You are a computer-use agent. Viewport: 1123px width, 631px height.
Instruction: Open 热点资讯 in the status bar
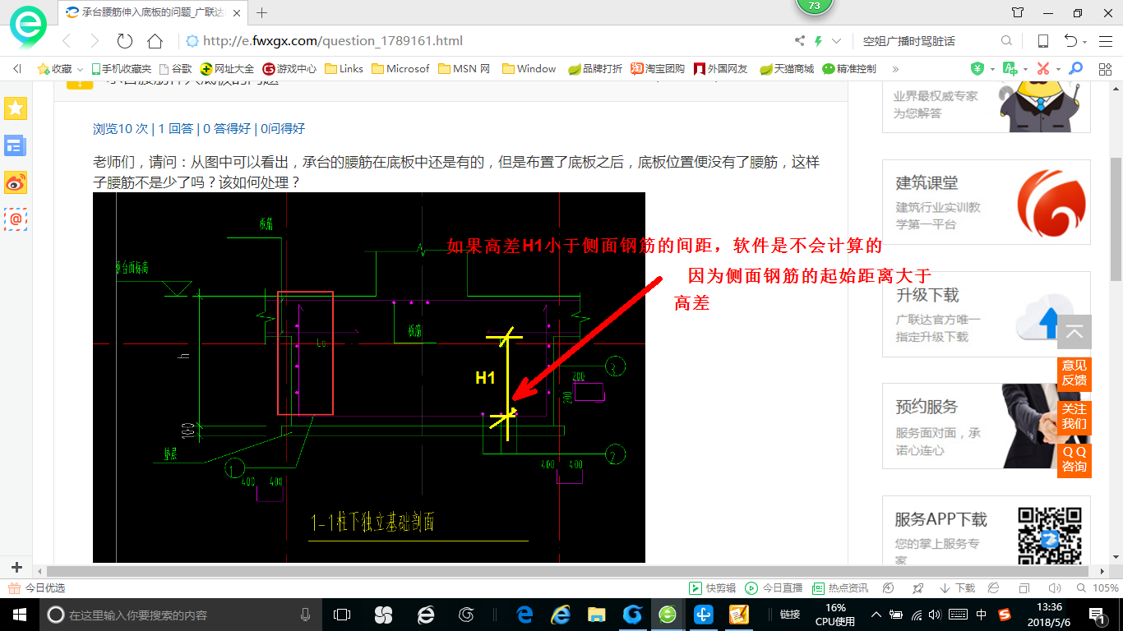[x=840, y=588]
